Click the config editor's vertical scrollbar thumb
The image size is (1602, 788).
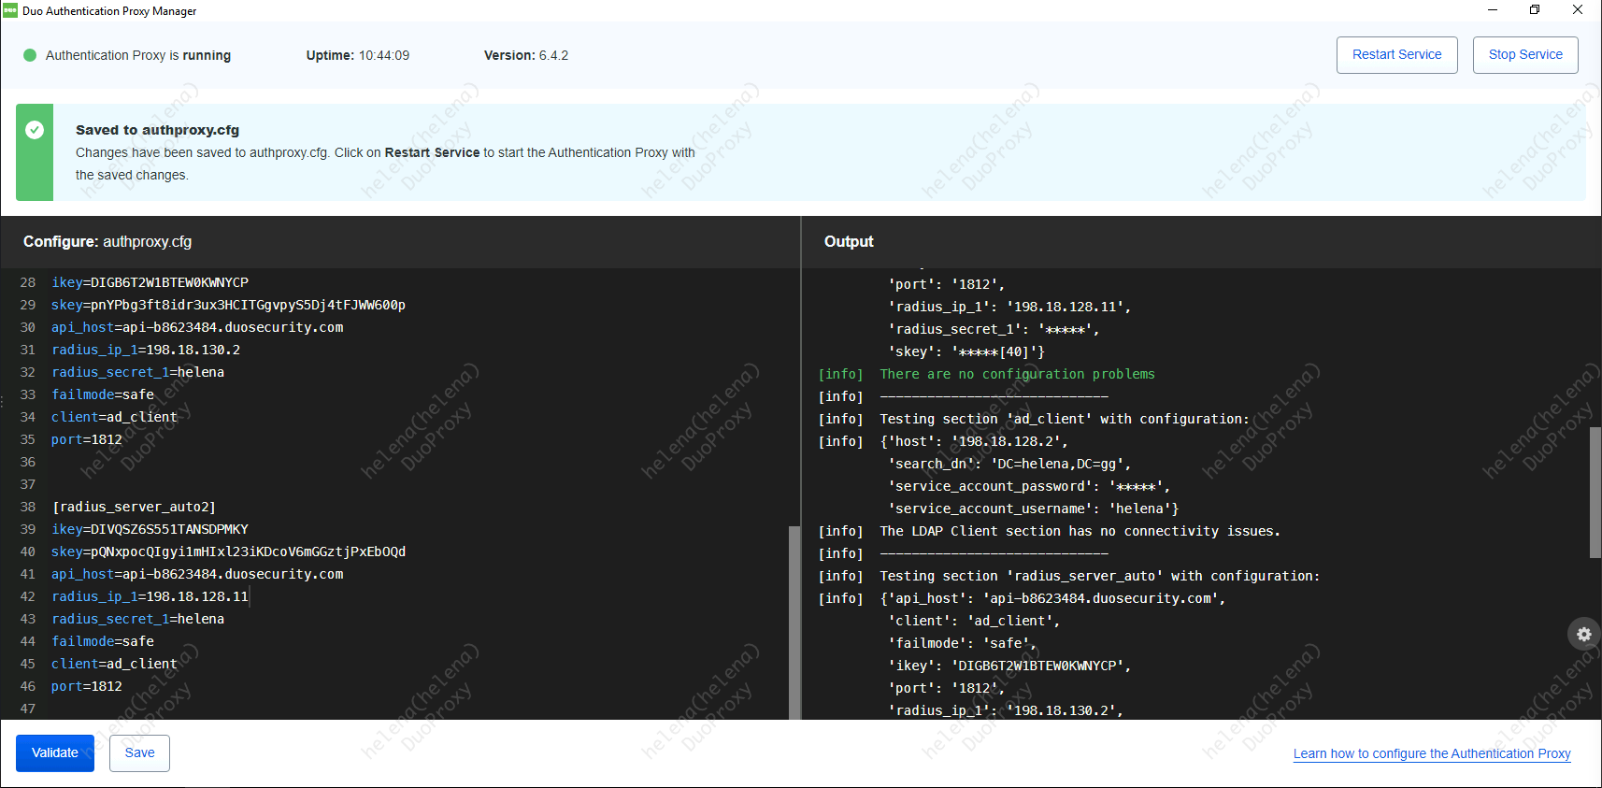click(x=794, y=622)
